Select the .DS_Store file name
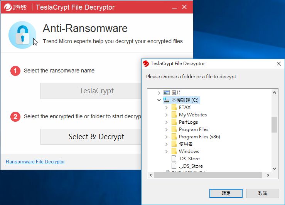The width and height of the screenshot is (285, 205). click(189, 158)
